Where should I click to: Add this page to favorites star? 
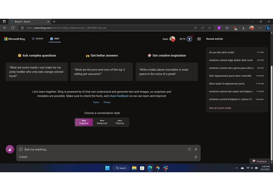tap(210, 28)
